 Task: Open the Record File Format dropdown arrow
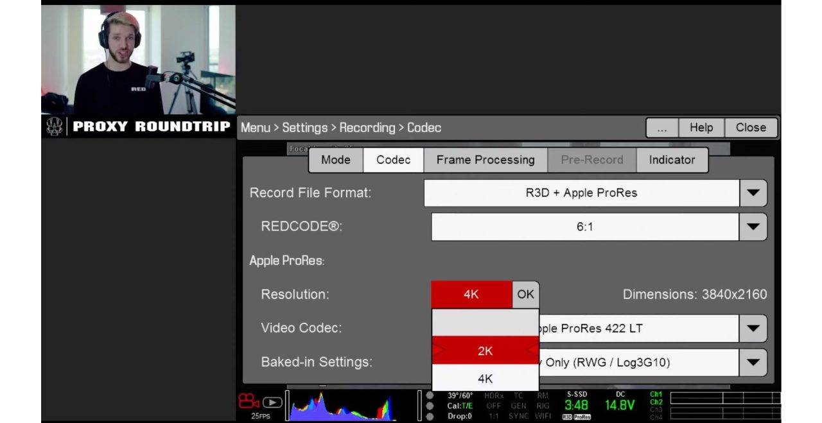point(753,193)
